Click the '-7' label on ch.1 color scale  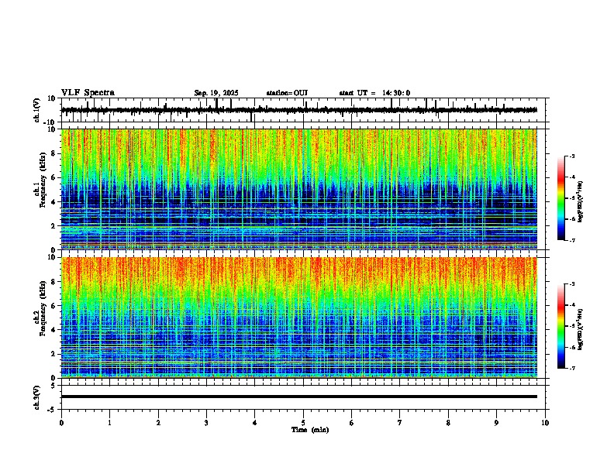(x=571, y=240)
